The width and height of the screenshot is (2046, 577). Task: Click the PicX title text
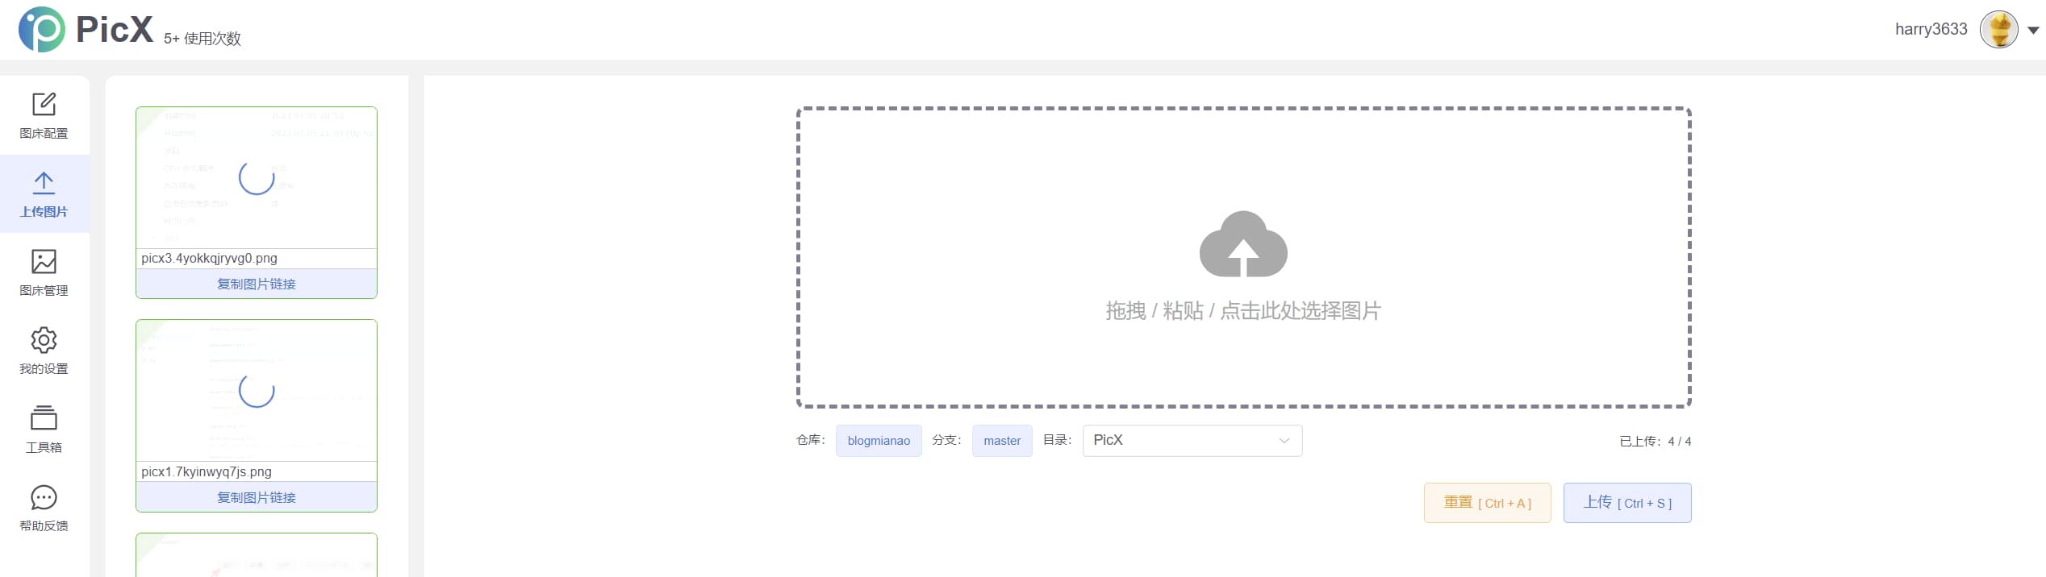(x=114, y=30)
